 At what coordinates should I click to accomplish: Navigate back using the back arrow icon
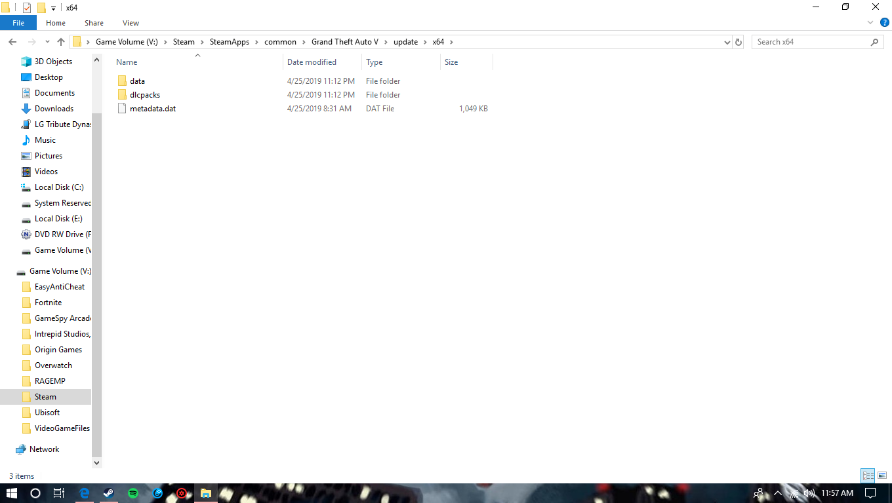pyautogui.click(x=12, y=41)
